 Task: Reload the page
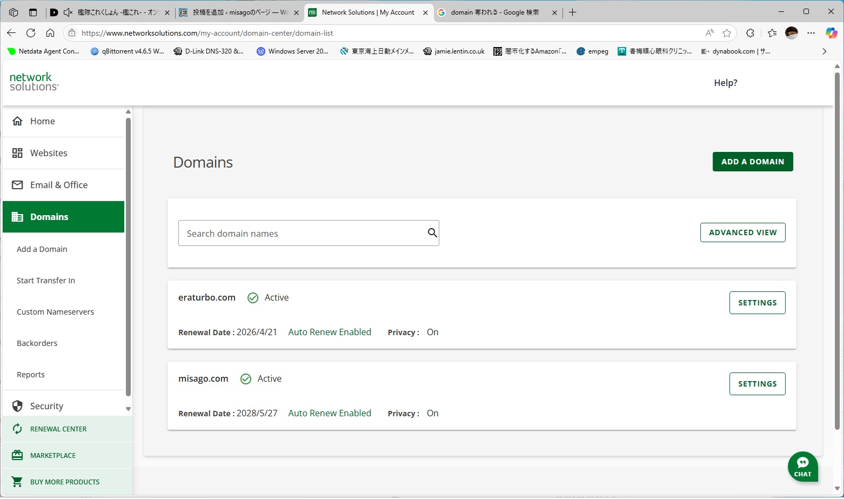pyautogui.click(x=31, y=33)
